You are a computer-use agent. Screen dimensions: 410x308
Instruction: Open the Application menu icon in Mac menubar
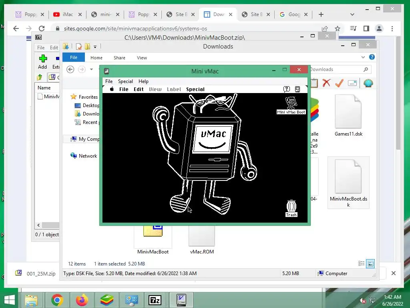tap(297, 89)
